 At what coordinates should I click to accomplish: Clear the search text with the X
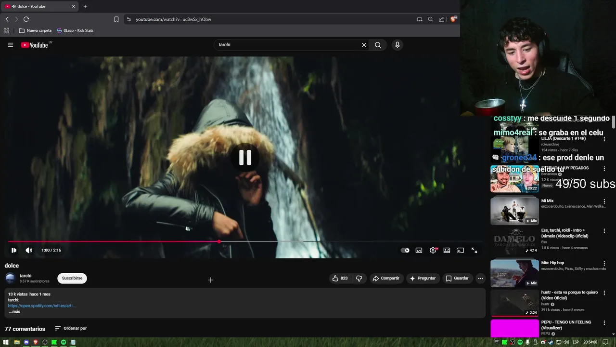364,45
